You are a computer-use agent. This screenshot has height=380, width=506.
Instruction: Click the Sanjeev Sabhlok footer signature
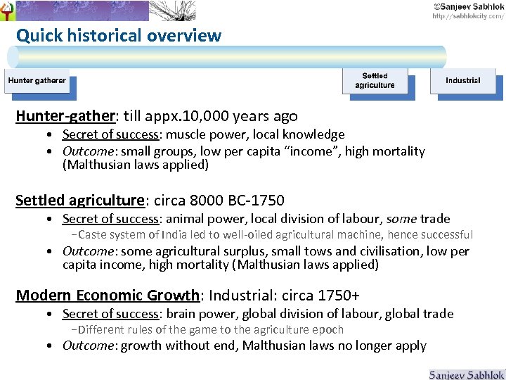467,375
